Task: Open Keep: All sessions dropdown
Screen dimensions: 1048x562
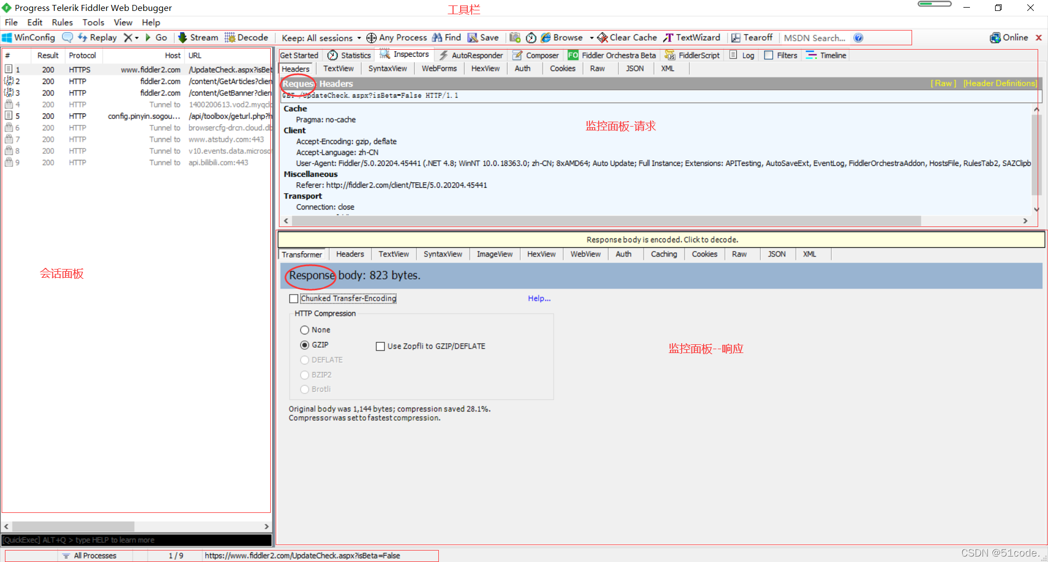Action: 321,38
